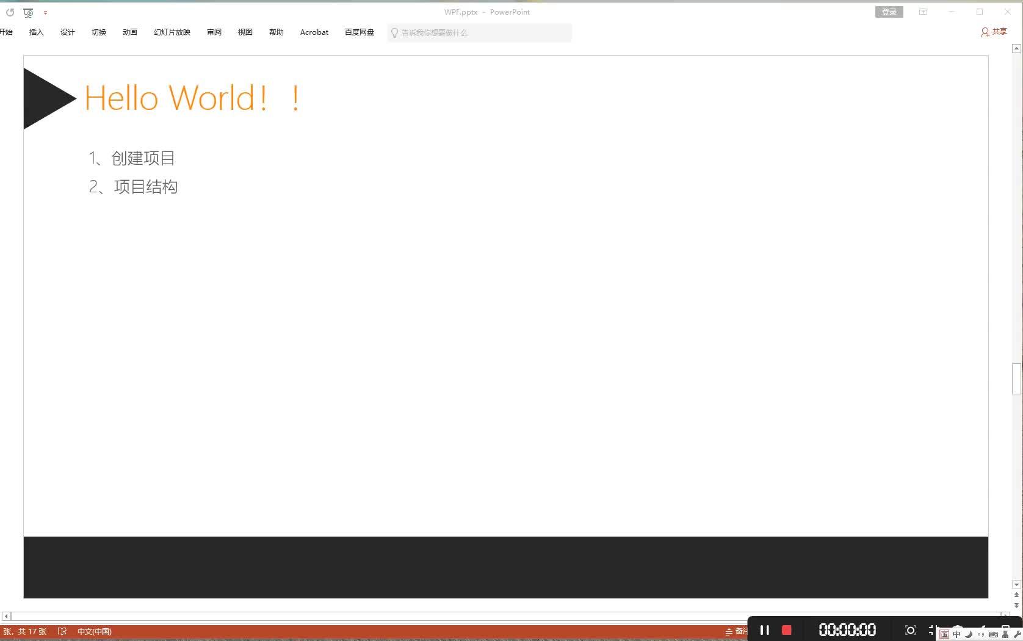
Task: Click the IME soft keyboard icon
Action: 993,634
